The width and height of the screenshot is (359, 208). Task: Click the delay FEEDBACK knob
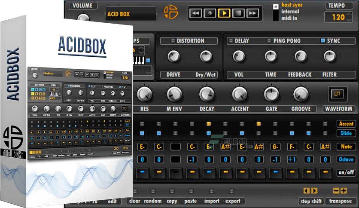(301, 56)
